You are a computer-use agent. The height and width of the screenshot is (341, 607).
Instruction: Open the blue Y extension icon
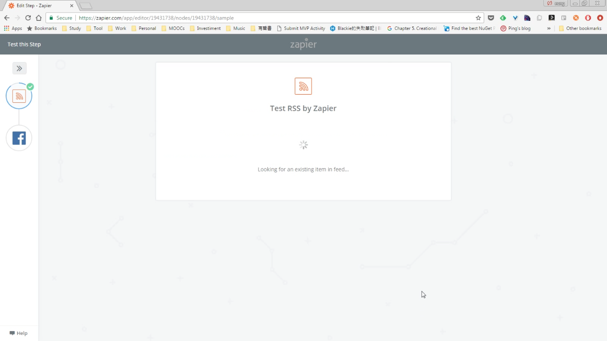pyautogui.click(x=515, y=18)
